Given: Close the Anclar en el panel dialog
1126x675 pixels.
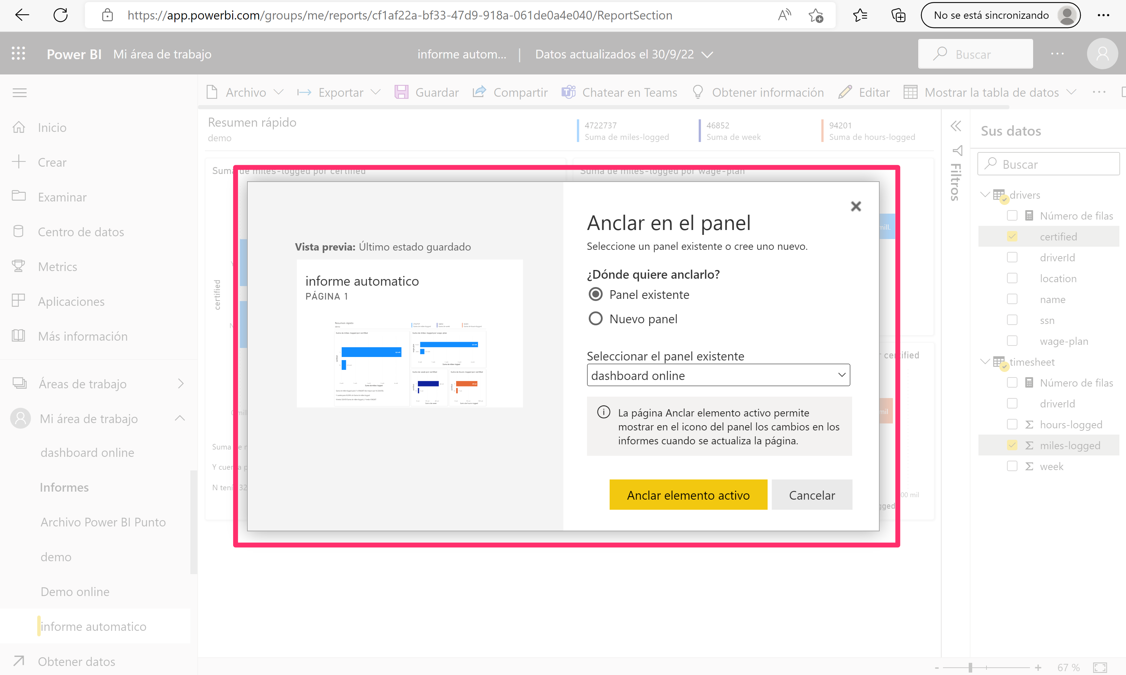Looking at the screenshot, I should coord(856,207).
